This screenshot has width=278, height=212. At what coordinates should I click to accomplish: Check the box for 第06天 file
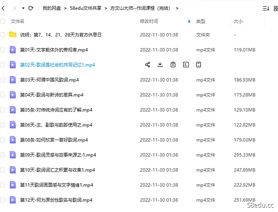point(3,125)
